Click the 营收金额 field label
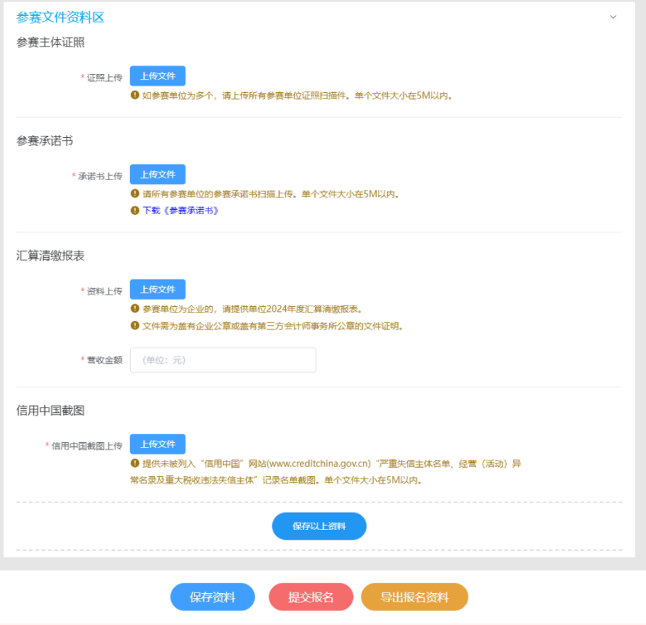 (105, 360)
